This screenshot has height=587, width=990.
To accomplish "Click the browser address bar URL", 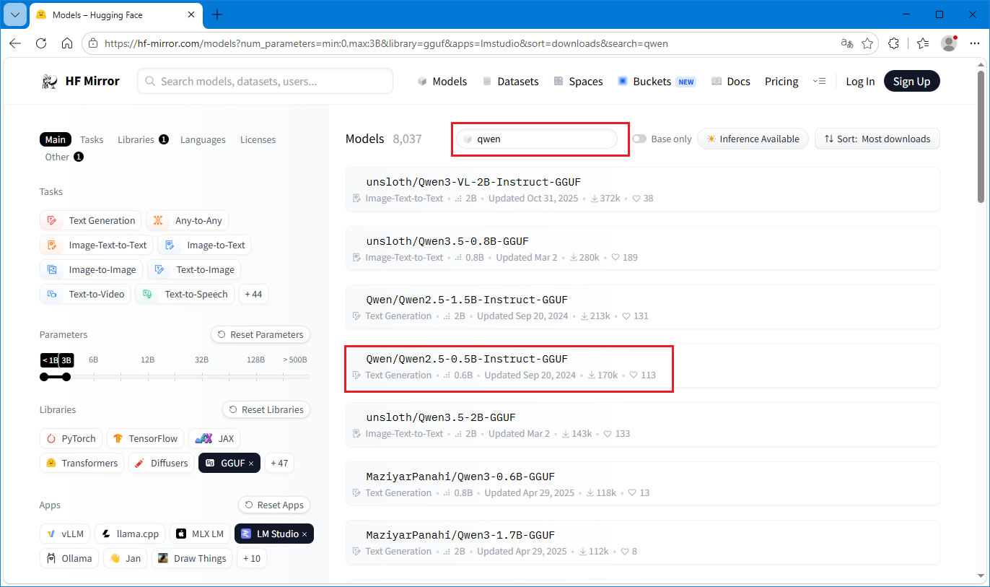I will point(387,43).
